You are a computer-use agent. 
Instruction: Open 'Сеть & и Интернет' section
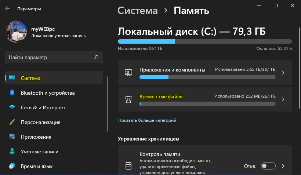coord(54,107)
